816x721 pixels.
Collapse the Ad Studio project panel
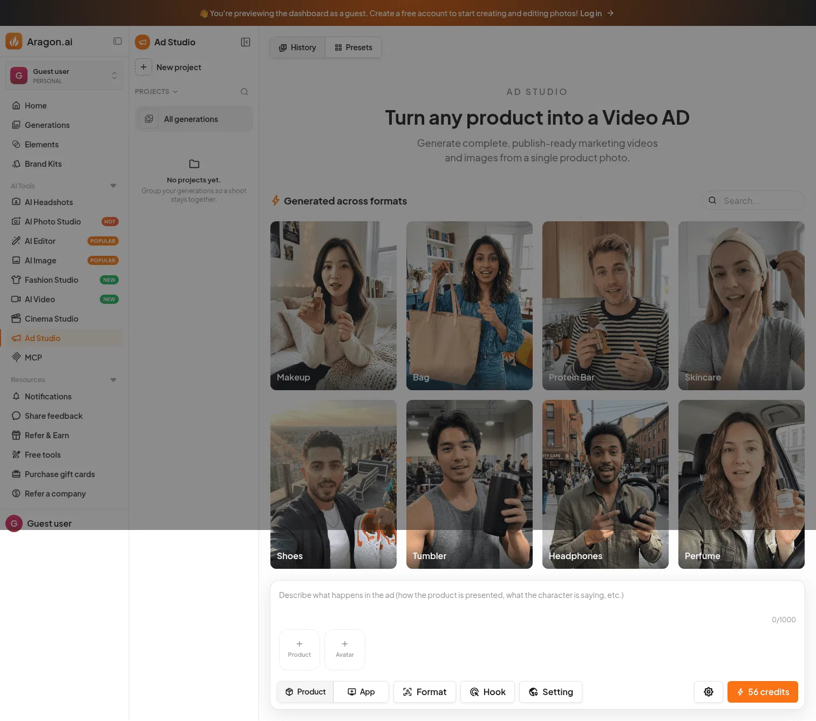tap(246, 42)
